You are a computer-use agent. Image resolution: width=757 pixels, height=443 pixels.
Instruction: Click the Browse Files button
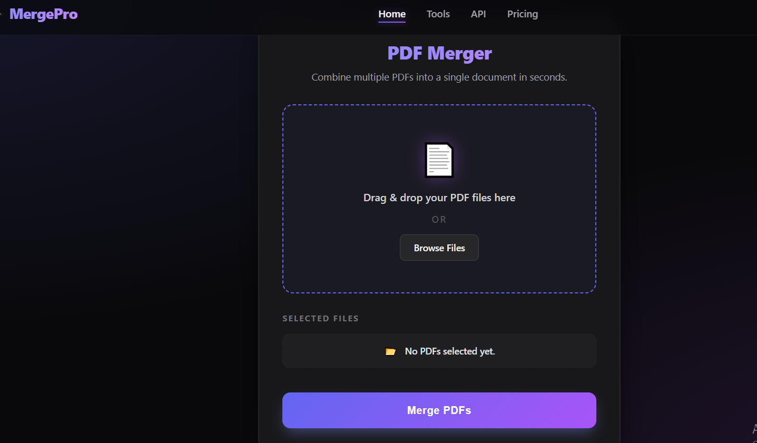tap(439, 248)
